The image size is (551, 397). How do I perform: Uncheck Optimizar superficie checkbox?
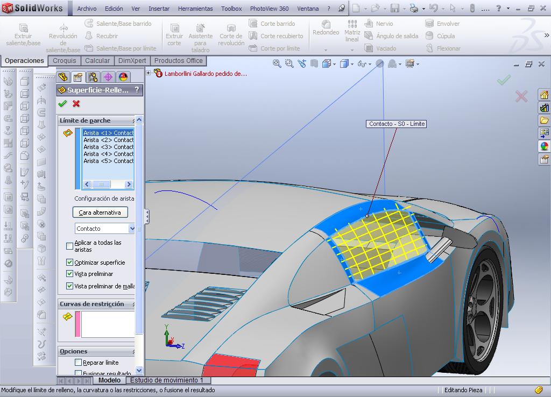coord(69,263)
